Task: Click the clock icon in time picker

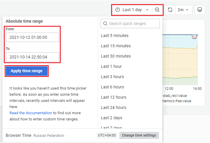Action: pos(118,10)
